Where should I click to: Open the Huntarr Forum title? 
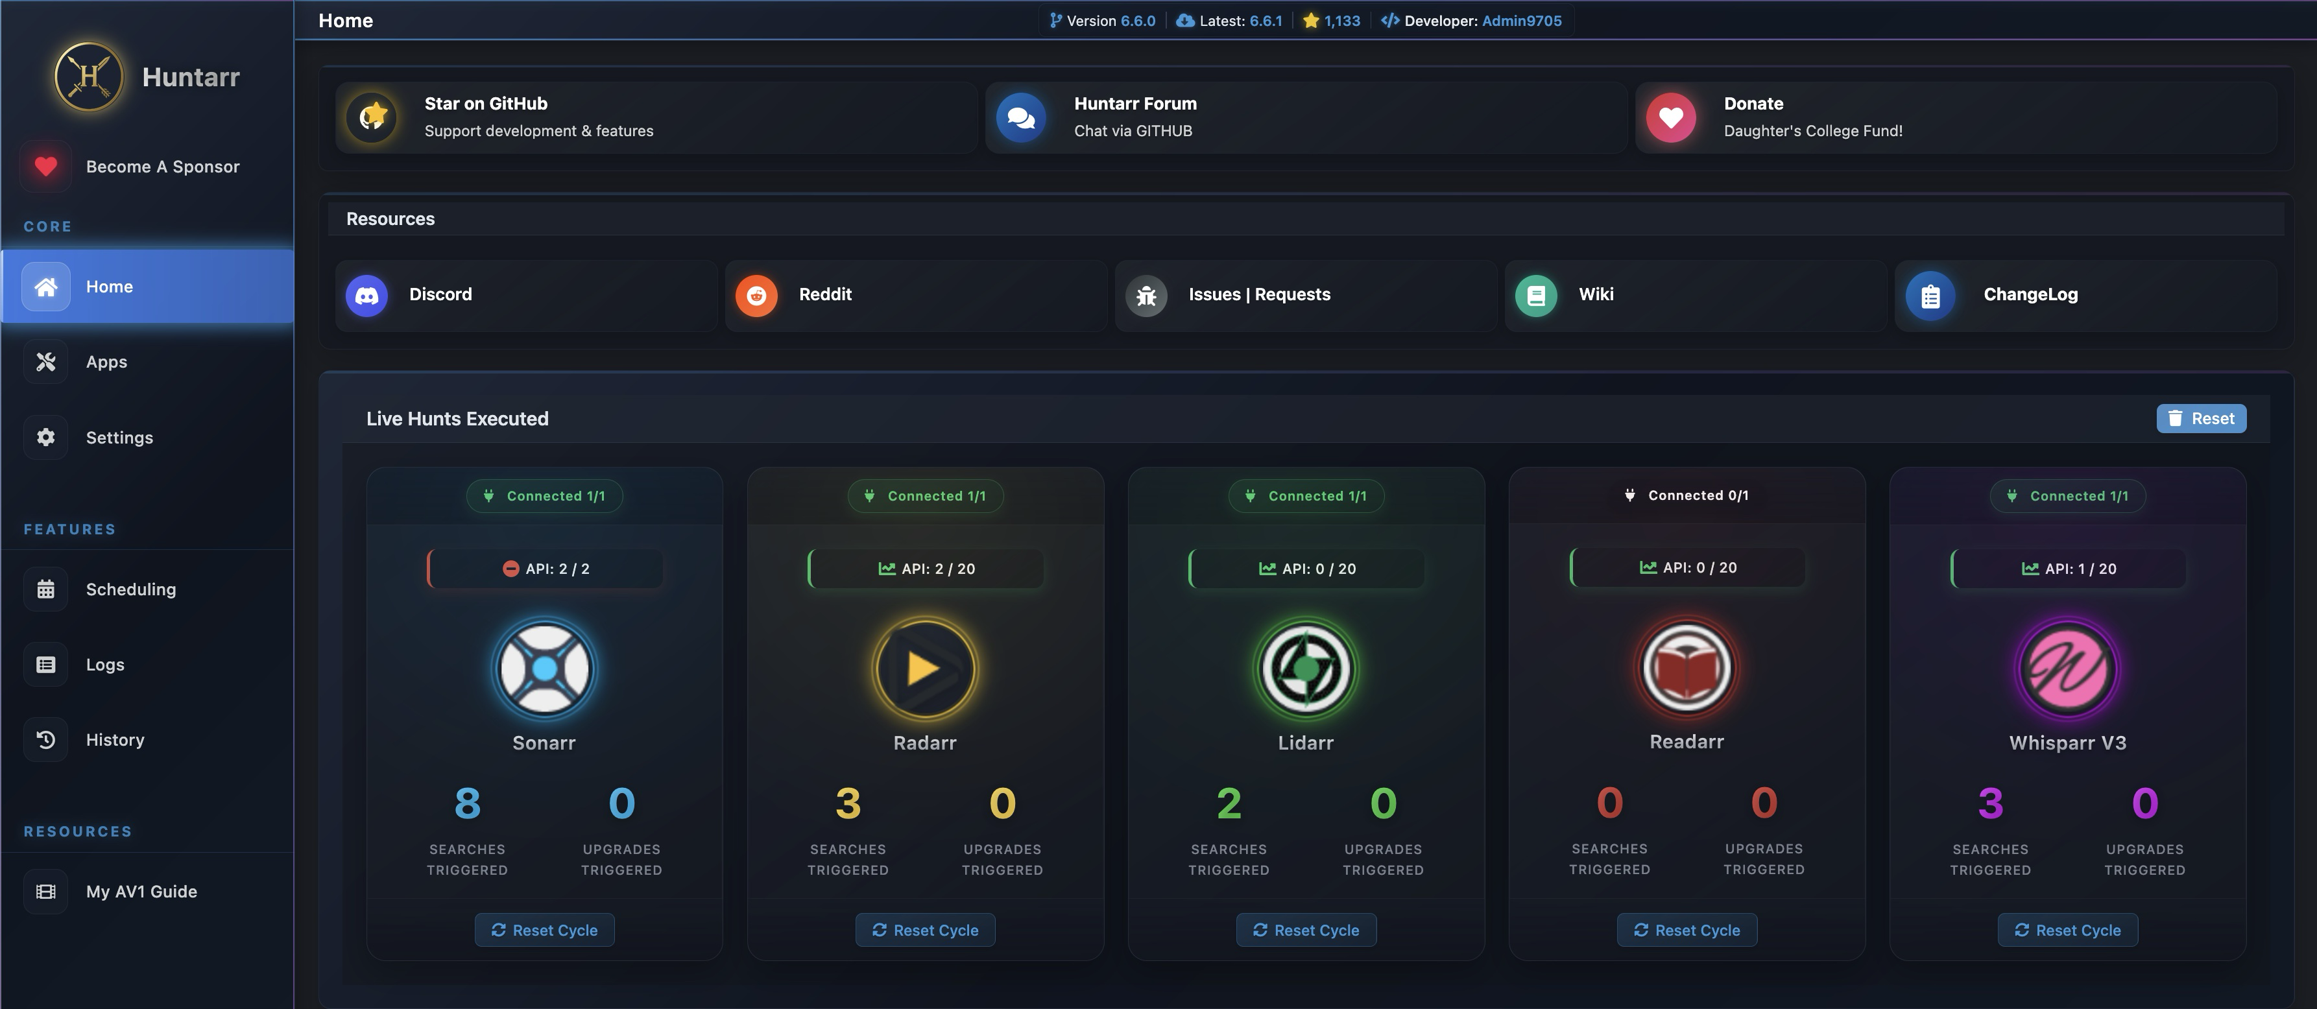point(1135,103)
